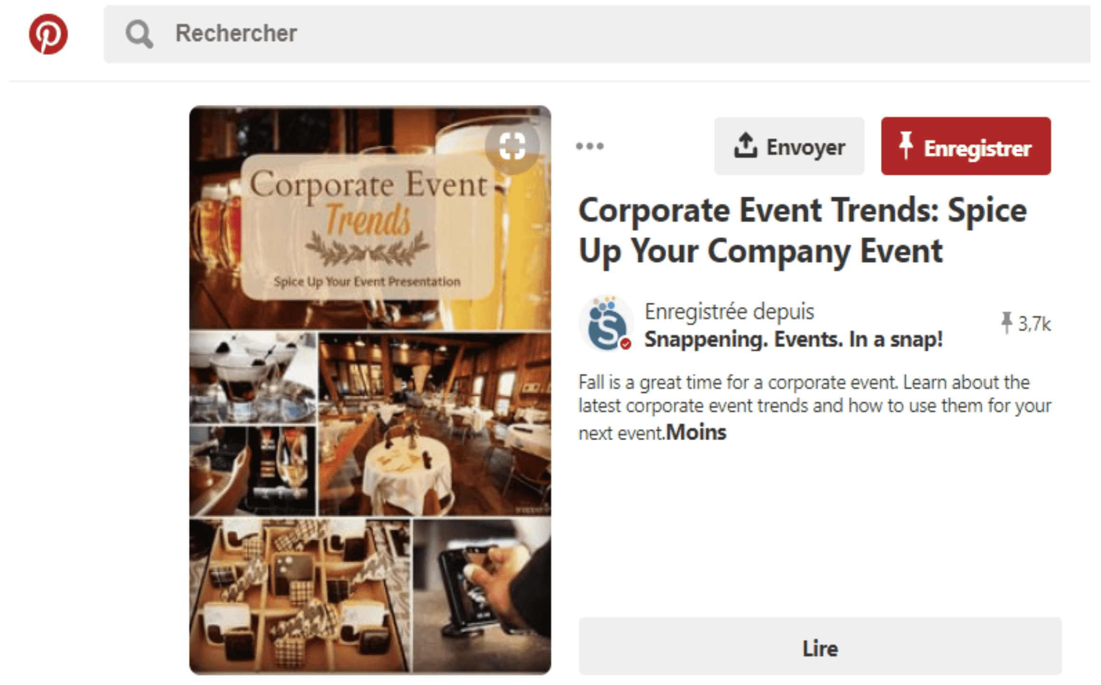Click the Corporate Event Trends pin title

click(802, 231)
